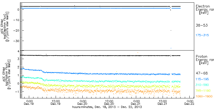
Task: Click the 0:00 Dec.20 time label
Action: 83,103
